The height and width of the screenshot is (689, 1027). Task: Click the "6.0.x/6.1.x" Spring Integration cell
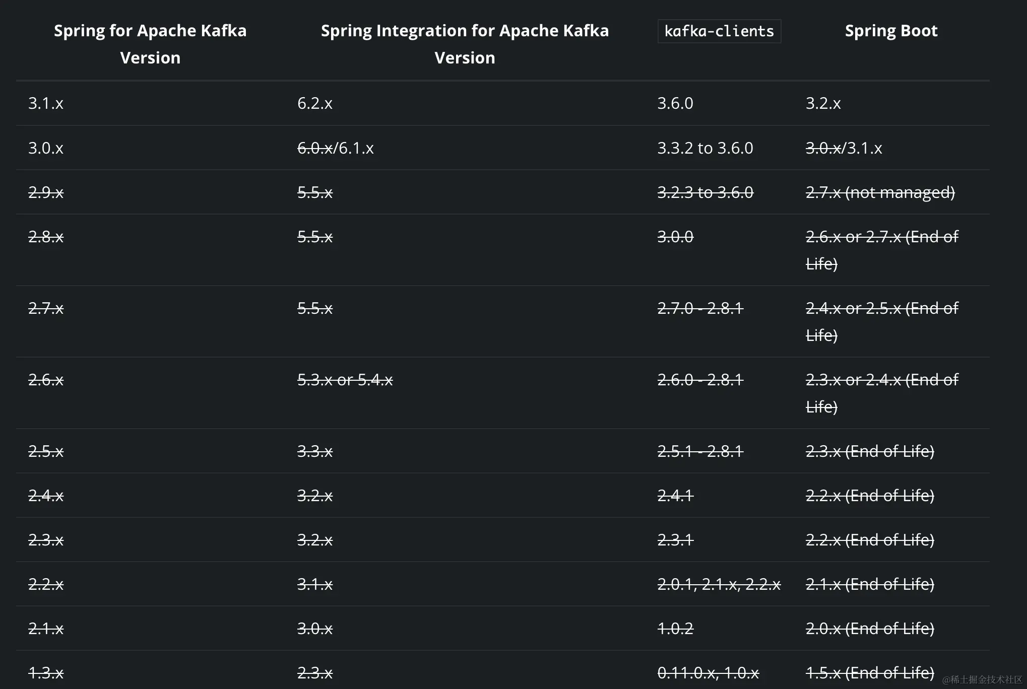pos(336,148)
